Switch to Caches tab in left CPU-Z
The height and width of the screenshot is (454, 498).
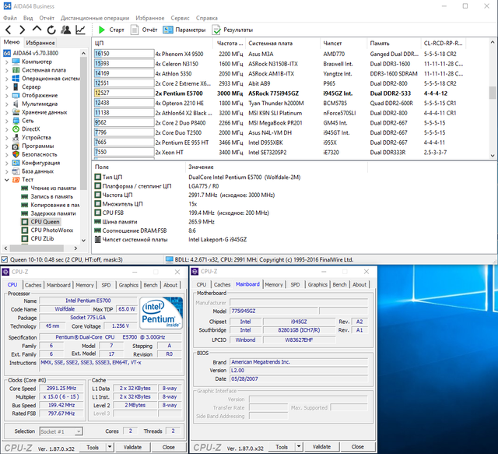[x=33, y=285]
